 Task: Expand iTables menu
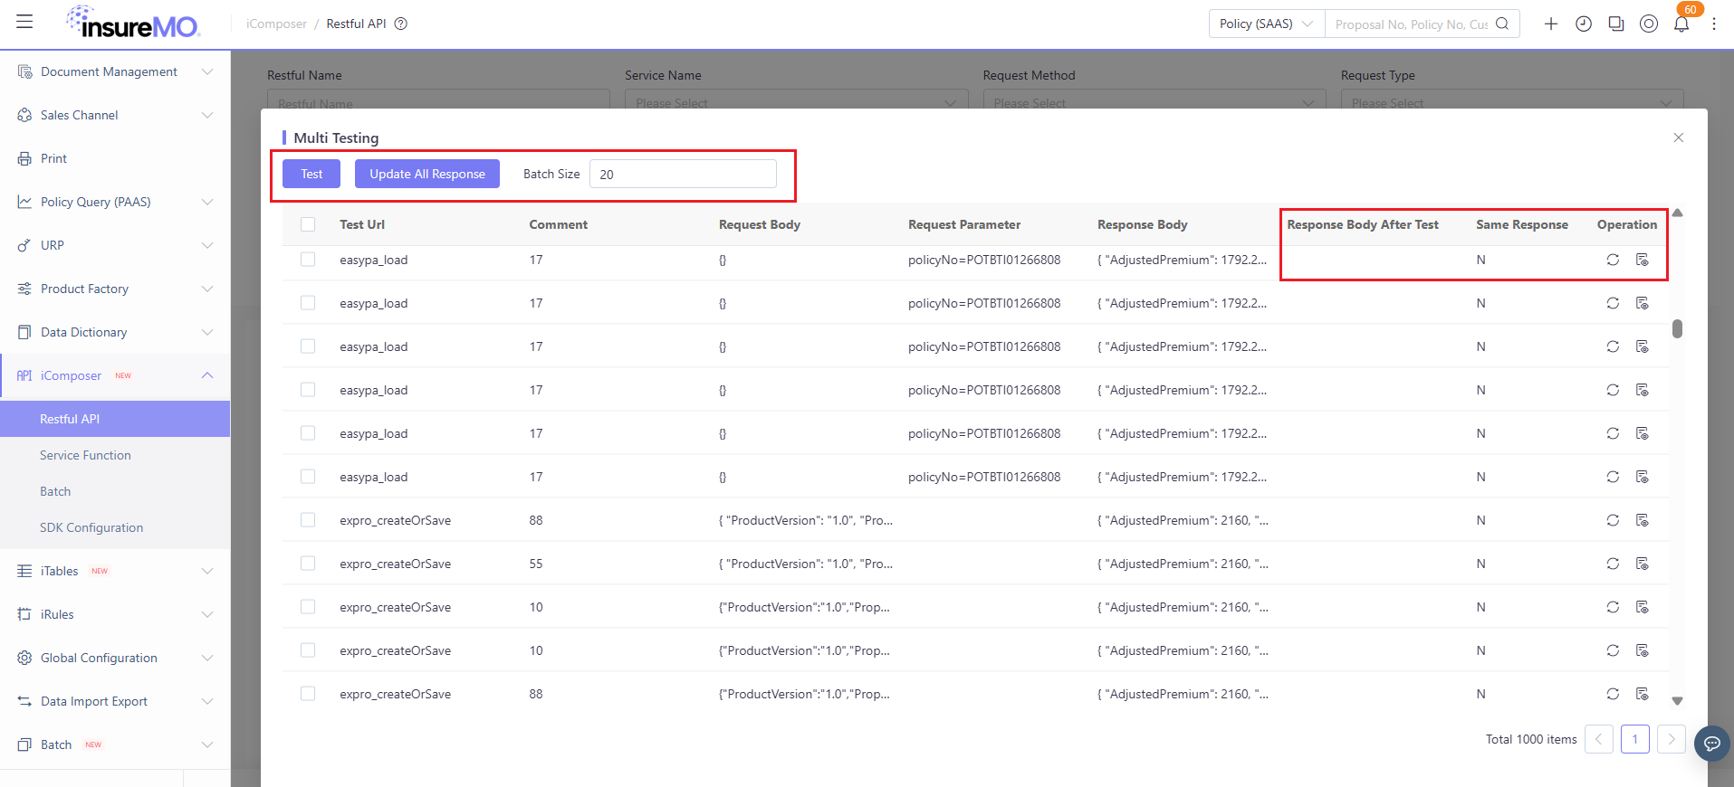[x=115, y=571]
